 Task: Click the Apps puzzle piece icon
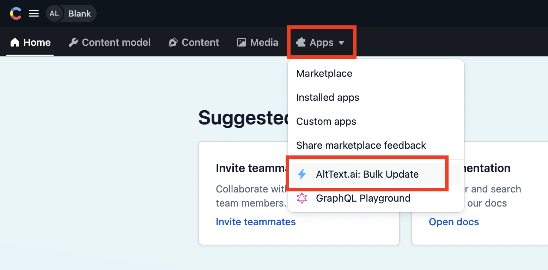click(x=301, y=43)
